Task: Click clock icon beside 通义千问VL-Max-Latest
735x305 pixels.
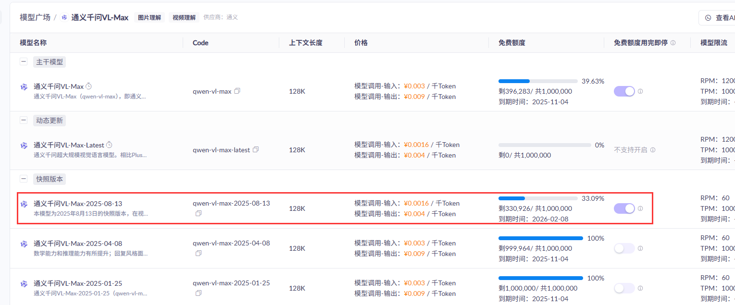Action: [109, 145]
